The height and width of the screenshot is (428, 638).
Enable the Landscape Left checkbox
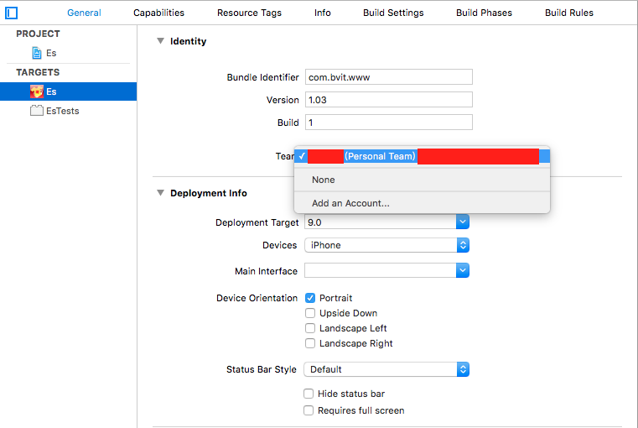pos(310,328)
